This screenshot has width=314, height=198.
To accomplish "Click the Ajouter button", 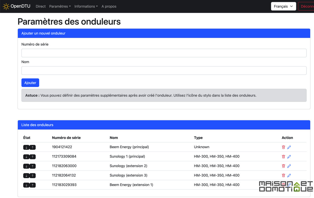I will 30,83.
